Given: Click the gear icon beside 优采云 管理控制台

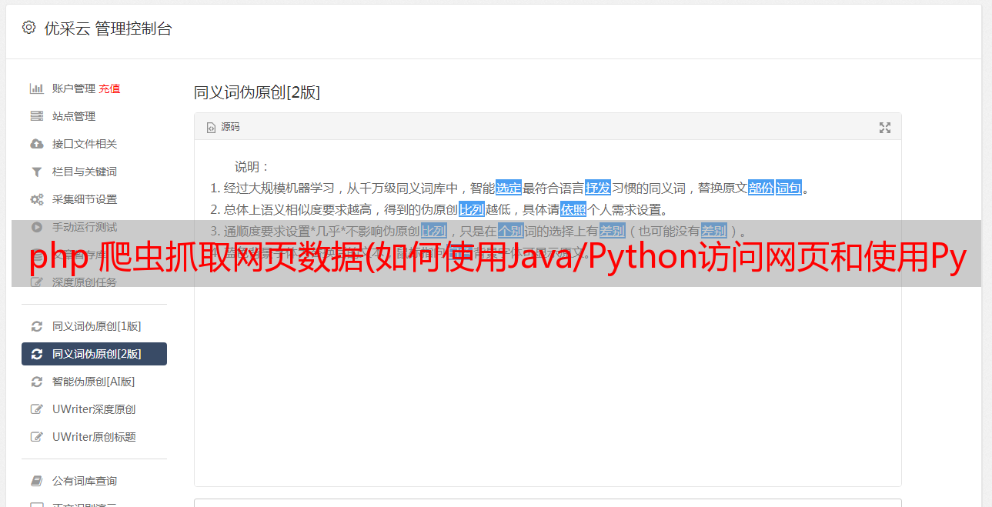Looking at the screenshot, I should 28,28.
